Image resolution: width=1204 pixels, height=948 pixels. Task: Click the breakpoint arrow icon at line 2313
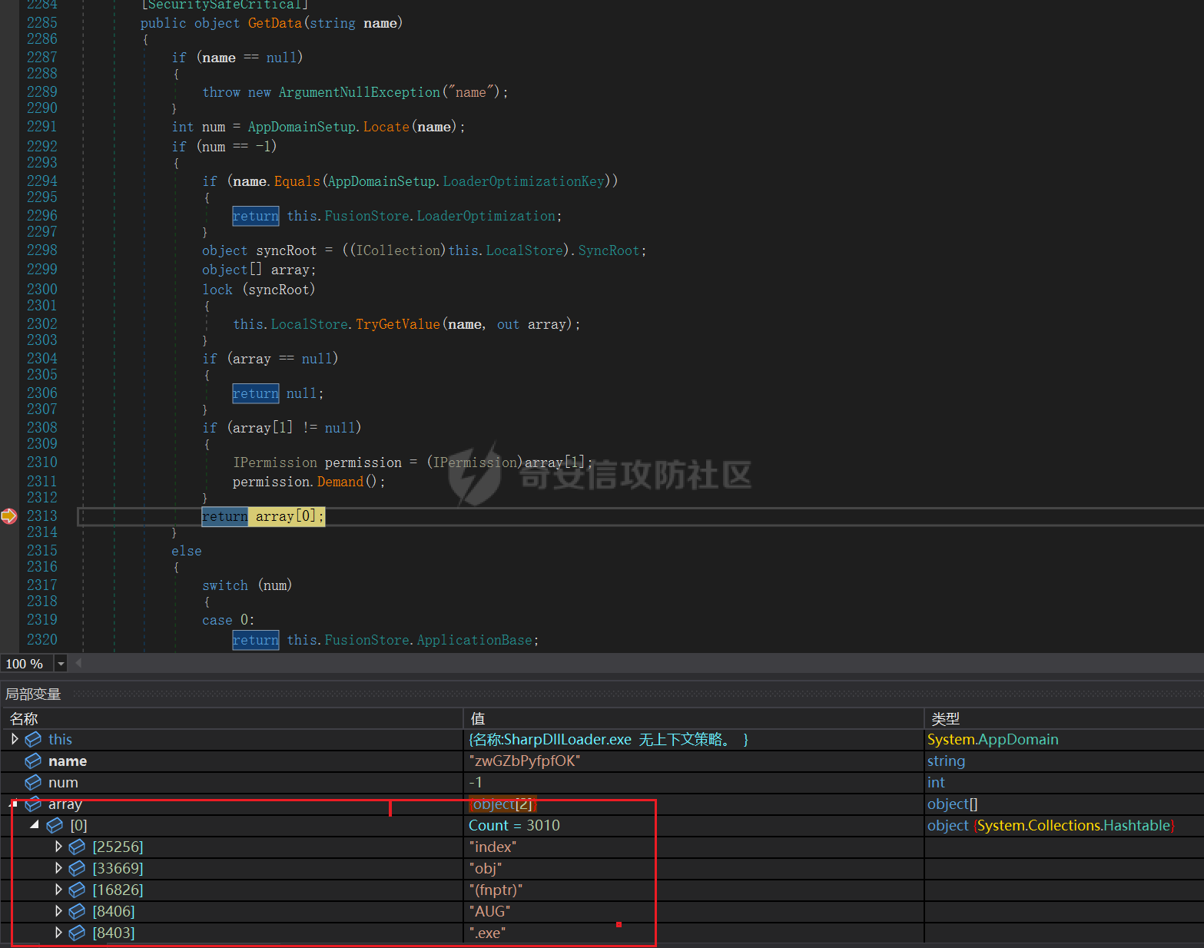pyautogui.click(x=9, y=516)
